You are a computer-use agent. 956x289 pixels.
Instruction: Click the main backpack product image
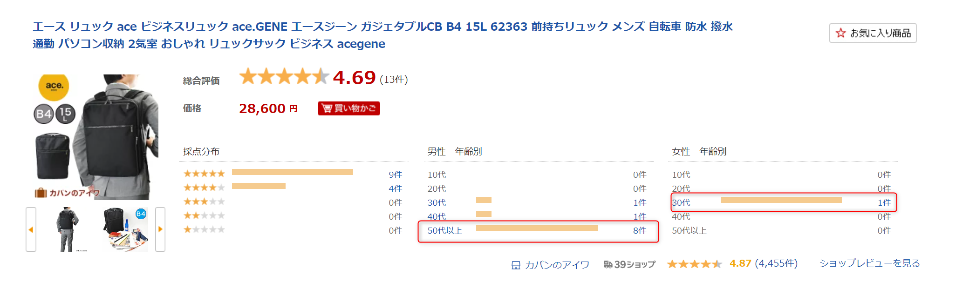96,137
